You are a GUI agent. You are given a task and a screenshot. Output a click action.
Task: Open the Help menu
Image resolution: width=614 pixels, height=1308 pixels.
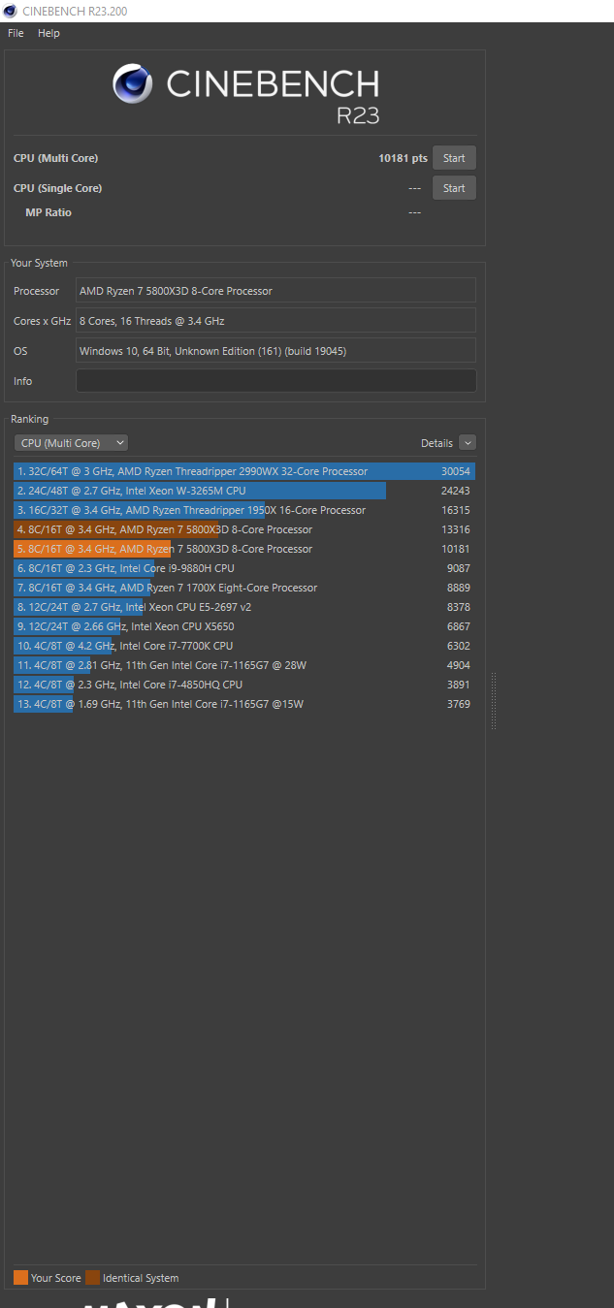[x=48, y=33]
